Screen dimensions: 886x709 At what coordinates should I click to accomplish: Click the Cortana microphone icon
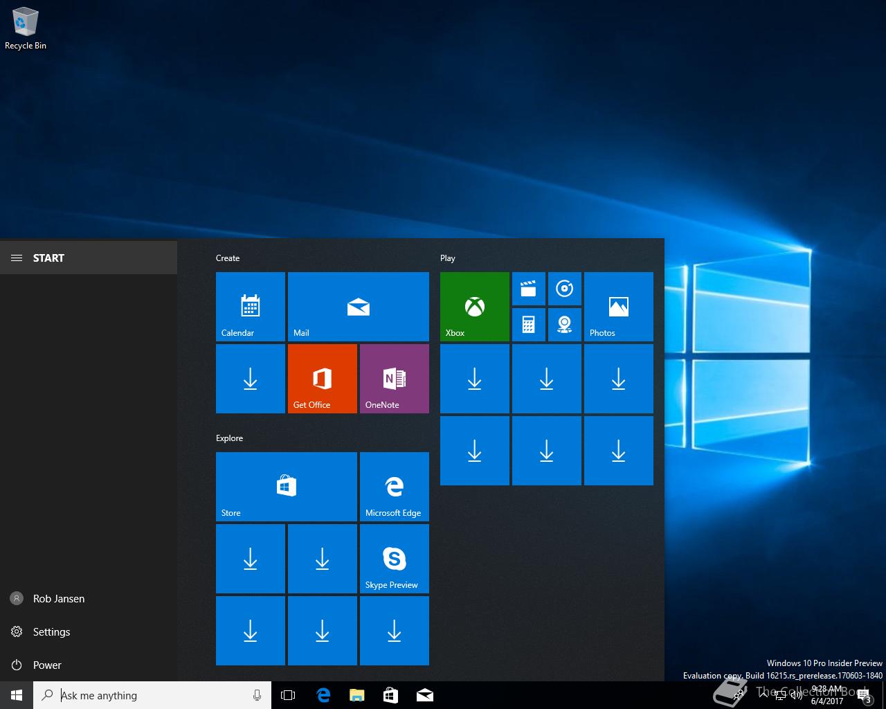pyautogui.click(x=257, y=695)
